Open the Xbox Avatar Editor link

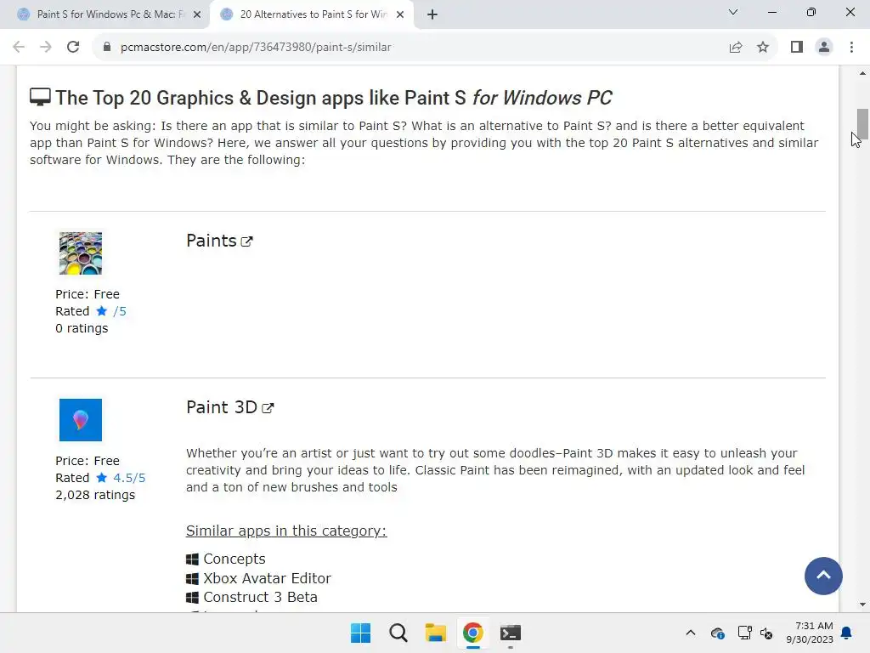click(267, 578)
